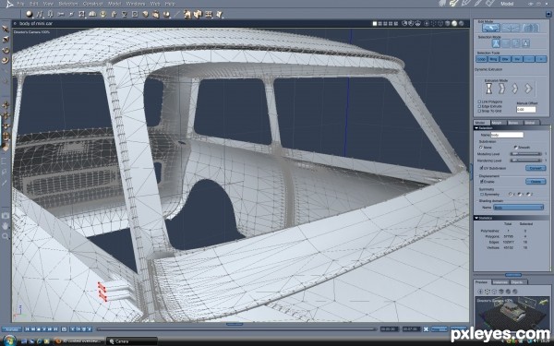Click the Modeling Level slider
This screenshot has width=554, height=346.
click(x=525, y=154)
